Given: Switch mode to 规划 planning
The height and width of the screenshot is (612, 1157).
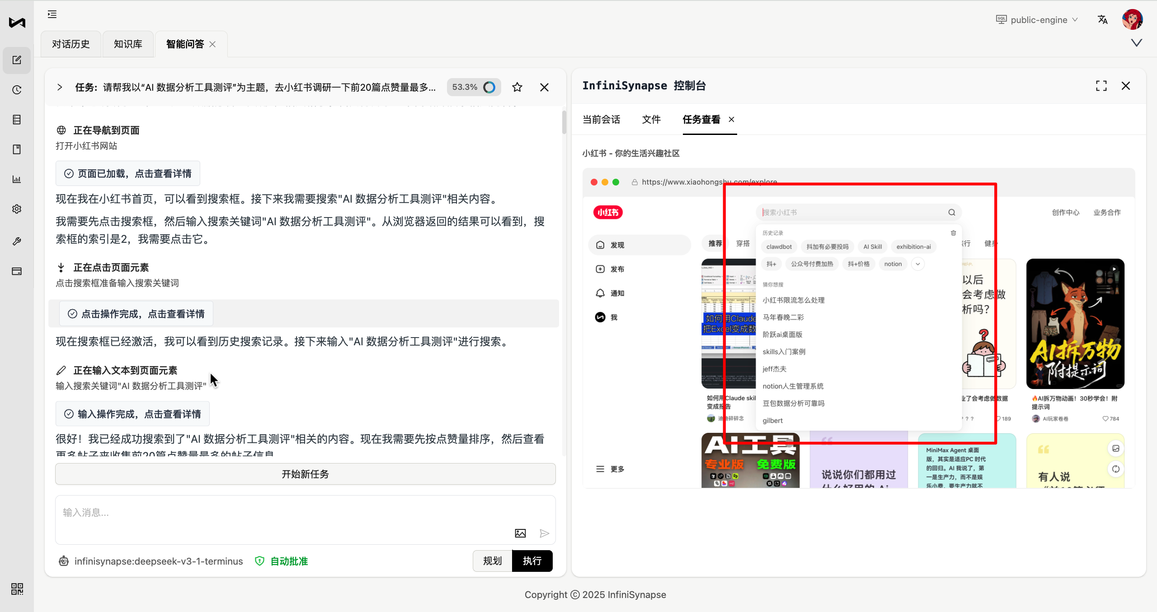Looking at the screenshot, I should point(492,561).
